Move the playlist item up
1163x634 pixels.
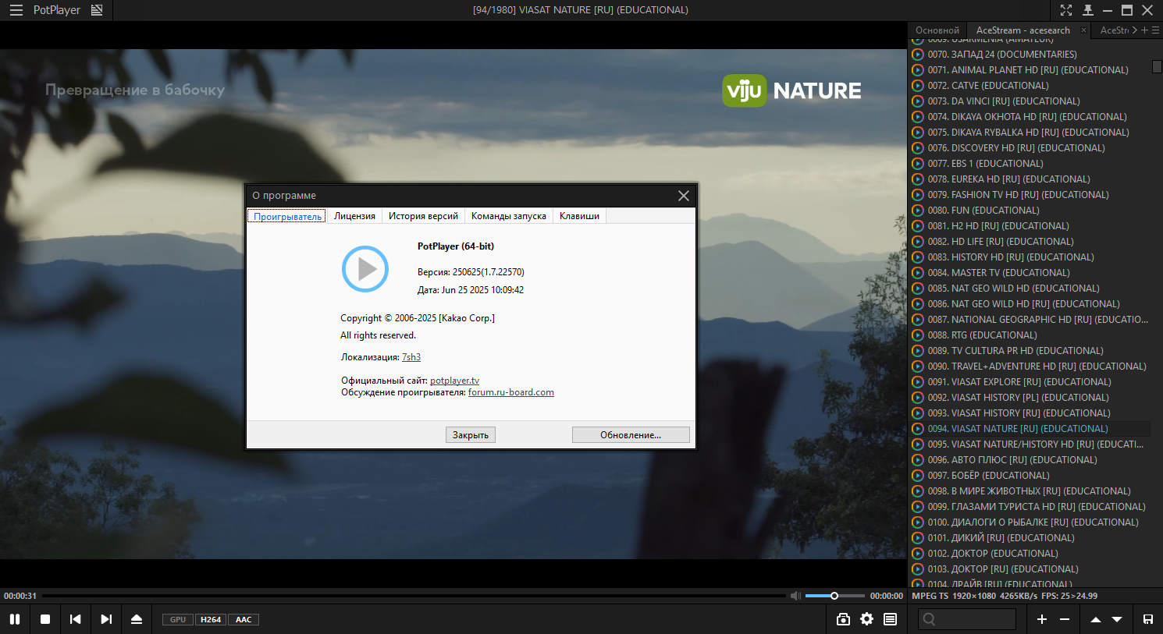point(1095,619)
